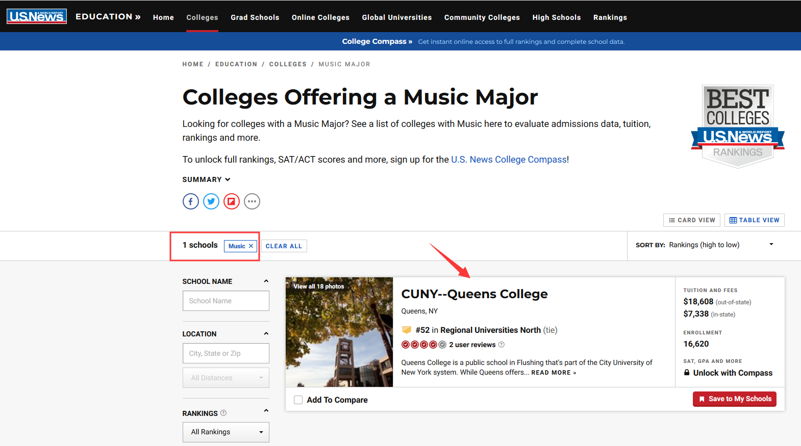Screen dimensions: 801x446
Task: Click user reviews info question icon
Action: pyautogui.click(x=502, y=345)
